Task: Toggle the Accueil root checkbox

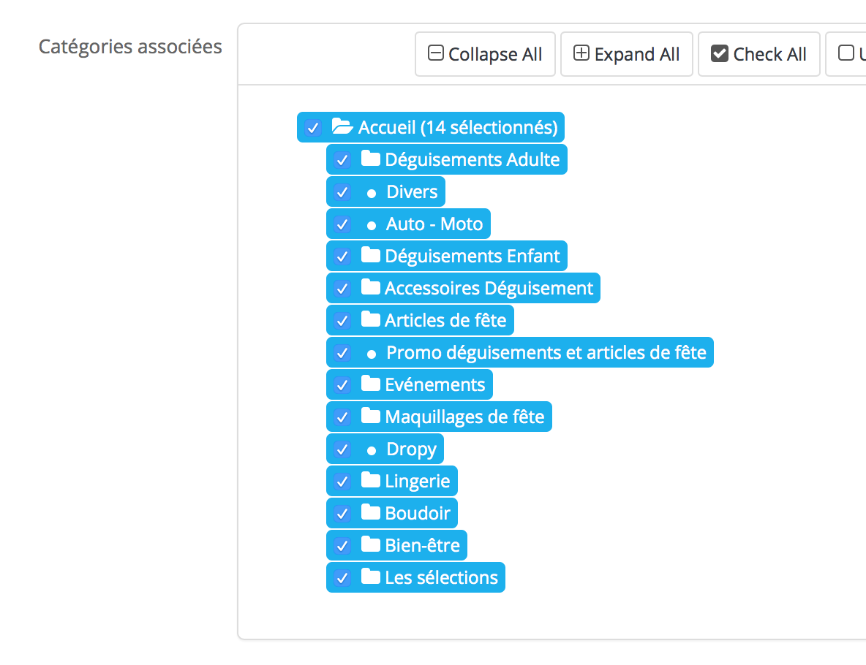Action: point(313,128)
